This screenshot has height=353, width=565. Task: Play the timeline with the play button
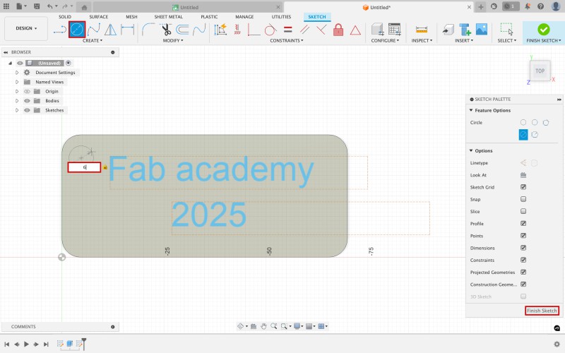pos(26,344)
